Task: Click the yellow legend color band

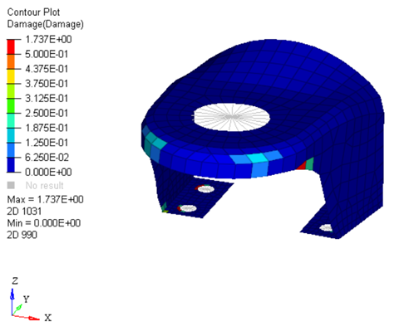Action: (x=11, y=76)
